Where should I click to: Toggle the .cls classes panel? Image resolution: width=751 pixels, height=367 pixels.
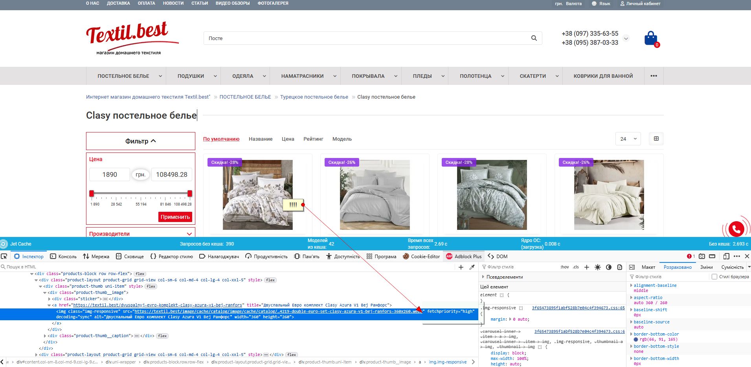point(576,267)
